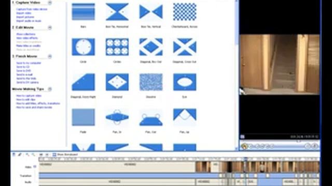Zoom the timeline in
This screenshot has width=332, height=186.
[x=27, y=154]
